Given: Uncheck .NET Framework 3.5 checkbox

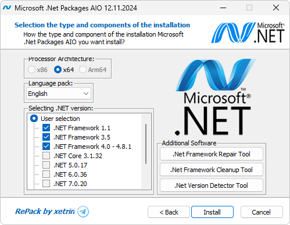Looking at the screenshot, I should 46,137.
